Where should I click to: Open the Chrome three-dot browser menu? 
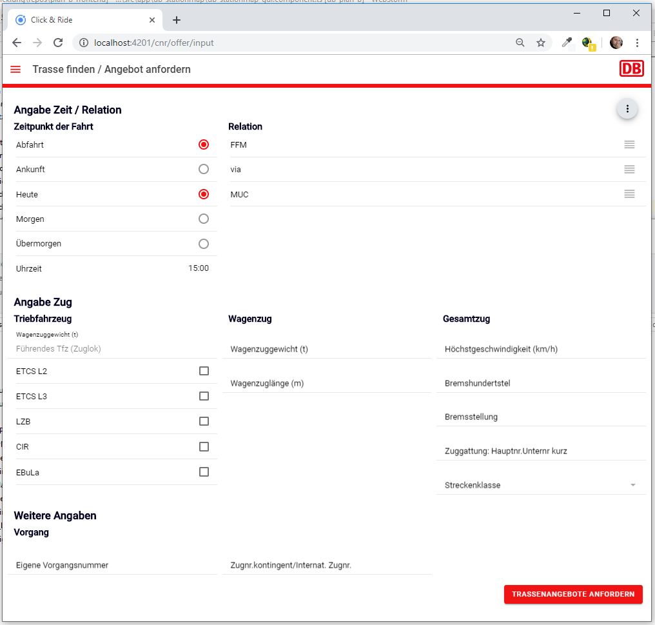(x=637, y=43)
